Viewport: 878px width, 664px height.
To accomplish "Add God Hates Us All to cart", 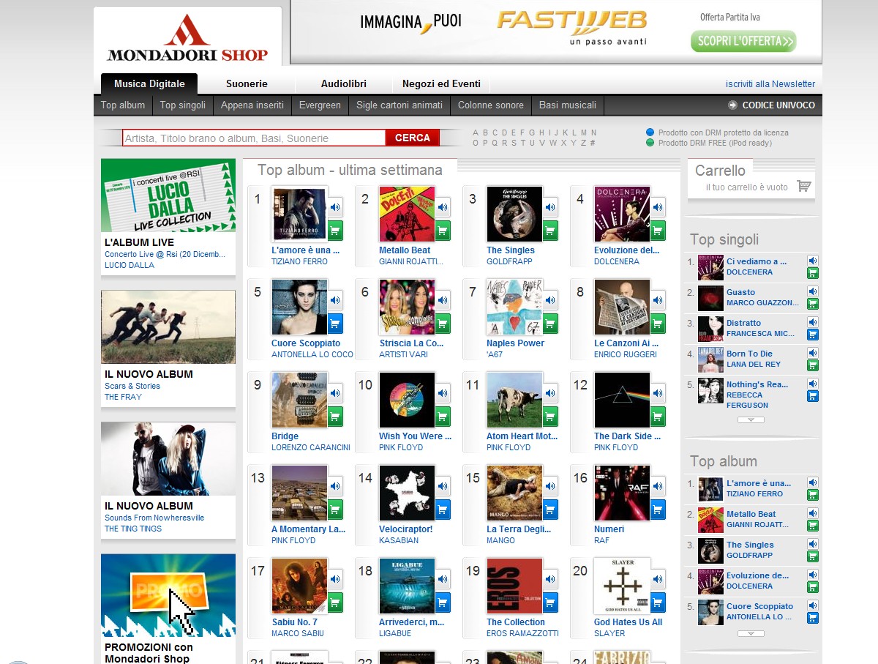I will [x=658, y=603].
